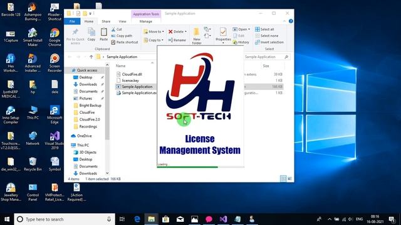Viewport: 401px width, 225px height.
Task: Click the splash screen loading progress bar
Action: click(200, 167)
